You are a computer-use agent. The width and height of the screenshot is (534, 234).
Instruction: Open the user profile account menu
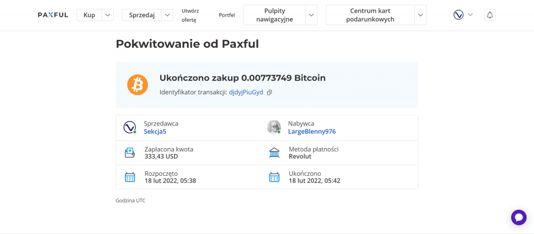pos(463,15)
